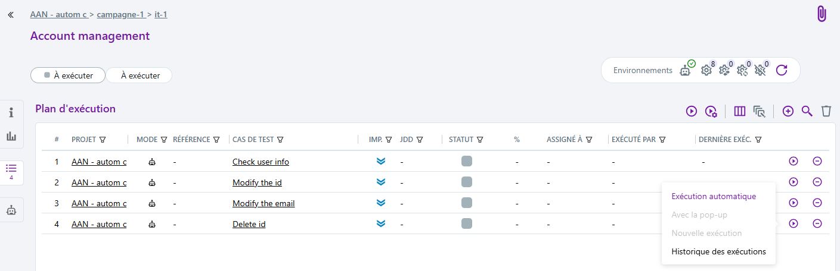840x271 pixels.
Task: Open the information sidebar icon
Action: pos(11,112)
